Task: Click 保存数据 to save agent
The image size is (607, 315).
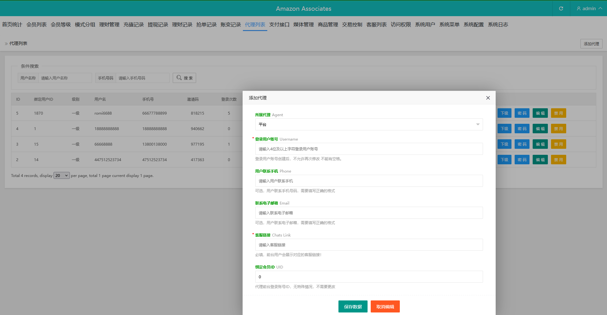Action: click(x=353, y=306)
